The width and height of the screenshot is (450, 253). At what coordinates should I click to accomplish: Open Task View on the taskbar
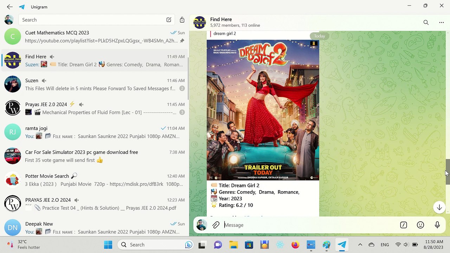coord(202,245)
